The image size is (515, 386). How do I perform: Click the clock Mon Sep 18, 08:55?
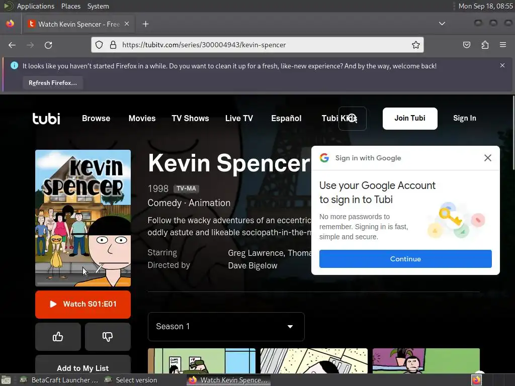point(485,6)
